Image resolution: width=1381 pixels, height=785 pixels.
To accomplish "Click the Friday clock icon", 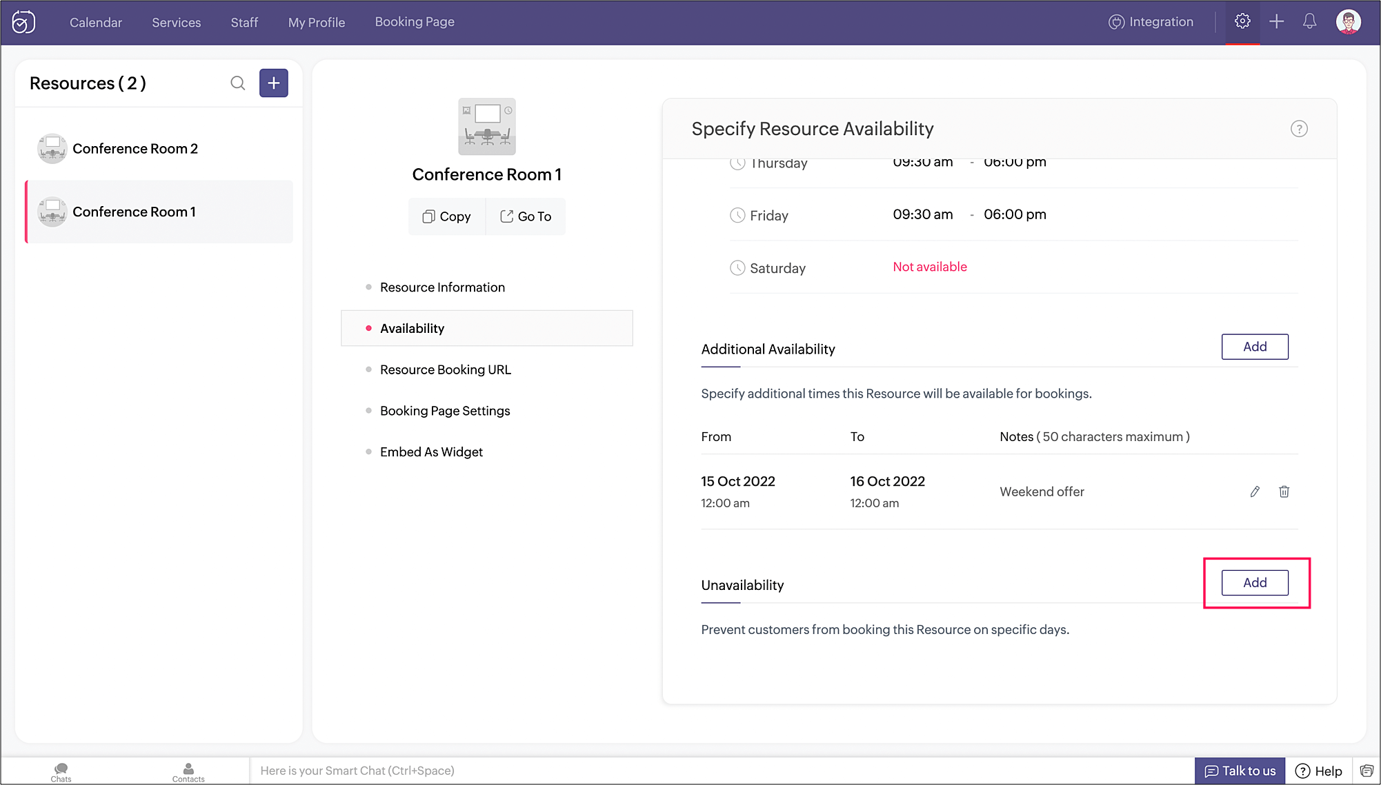I will pos(737,215).
